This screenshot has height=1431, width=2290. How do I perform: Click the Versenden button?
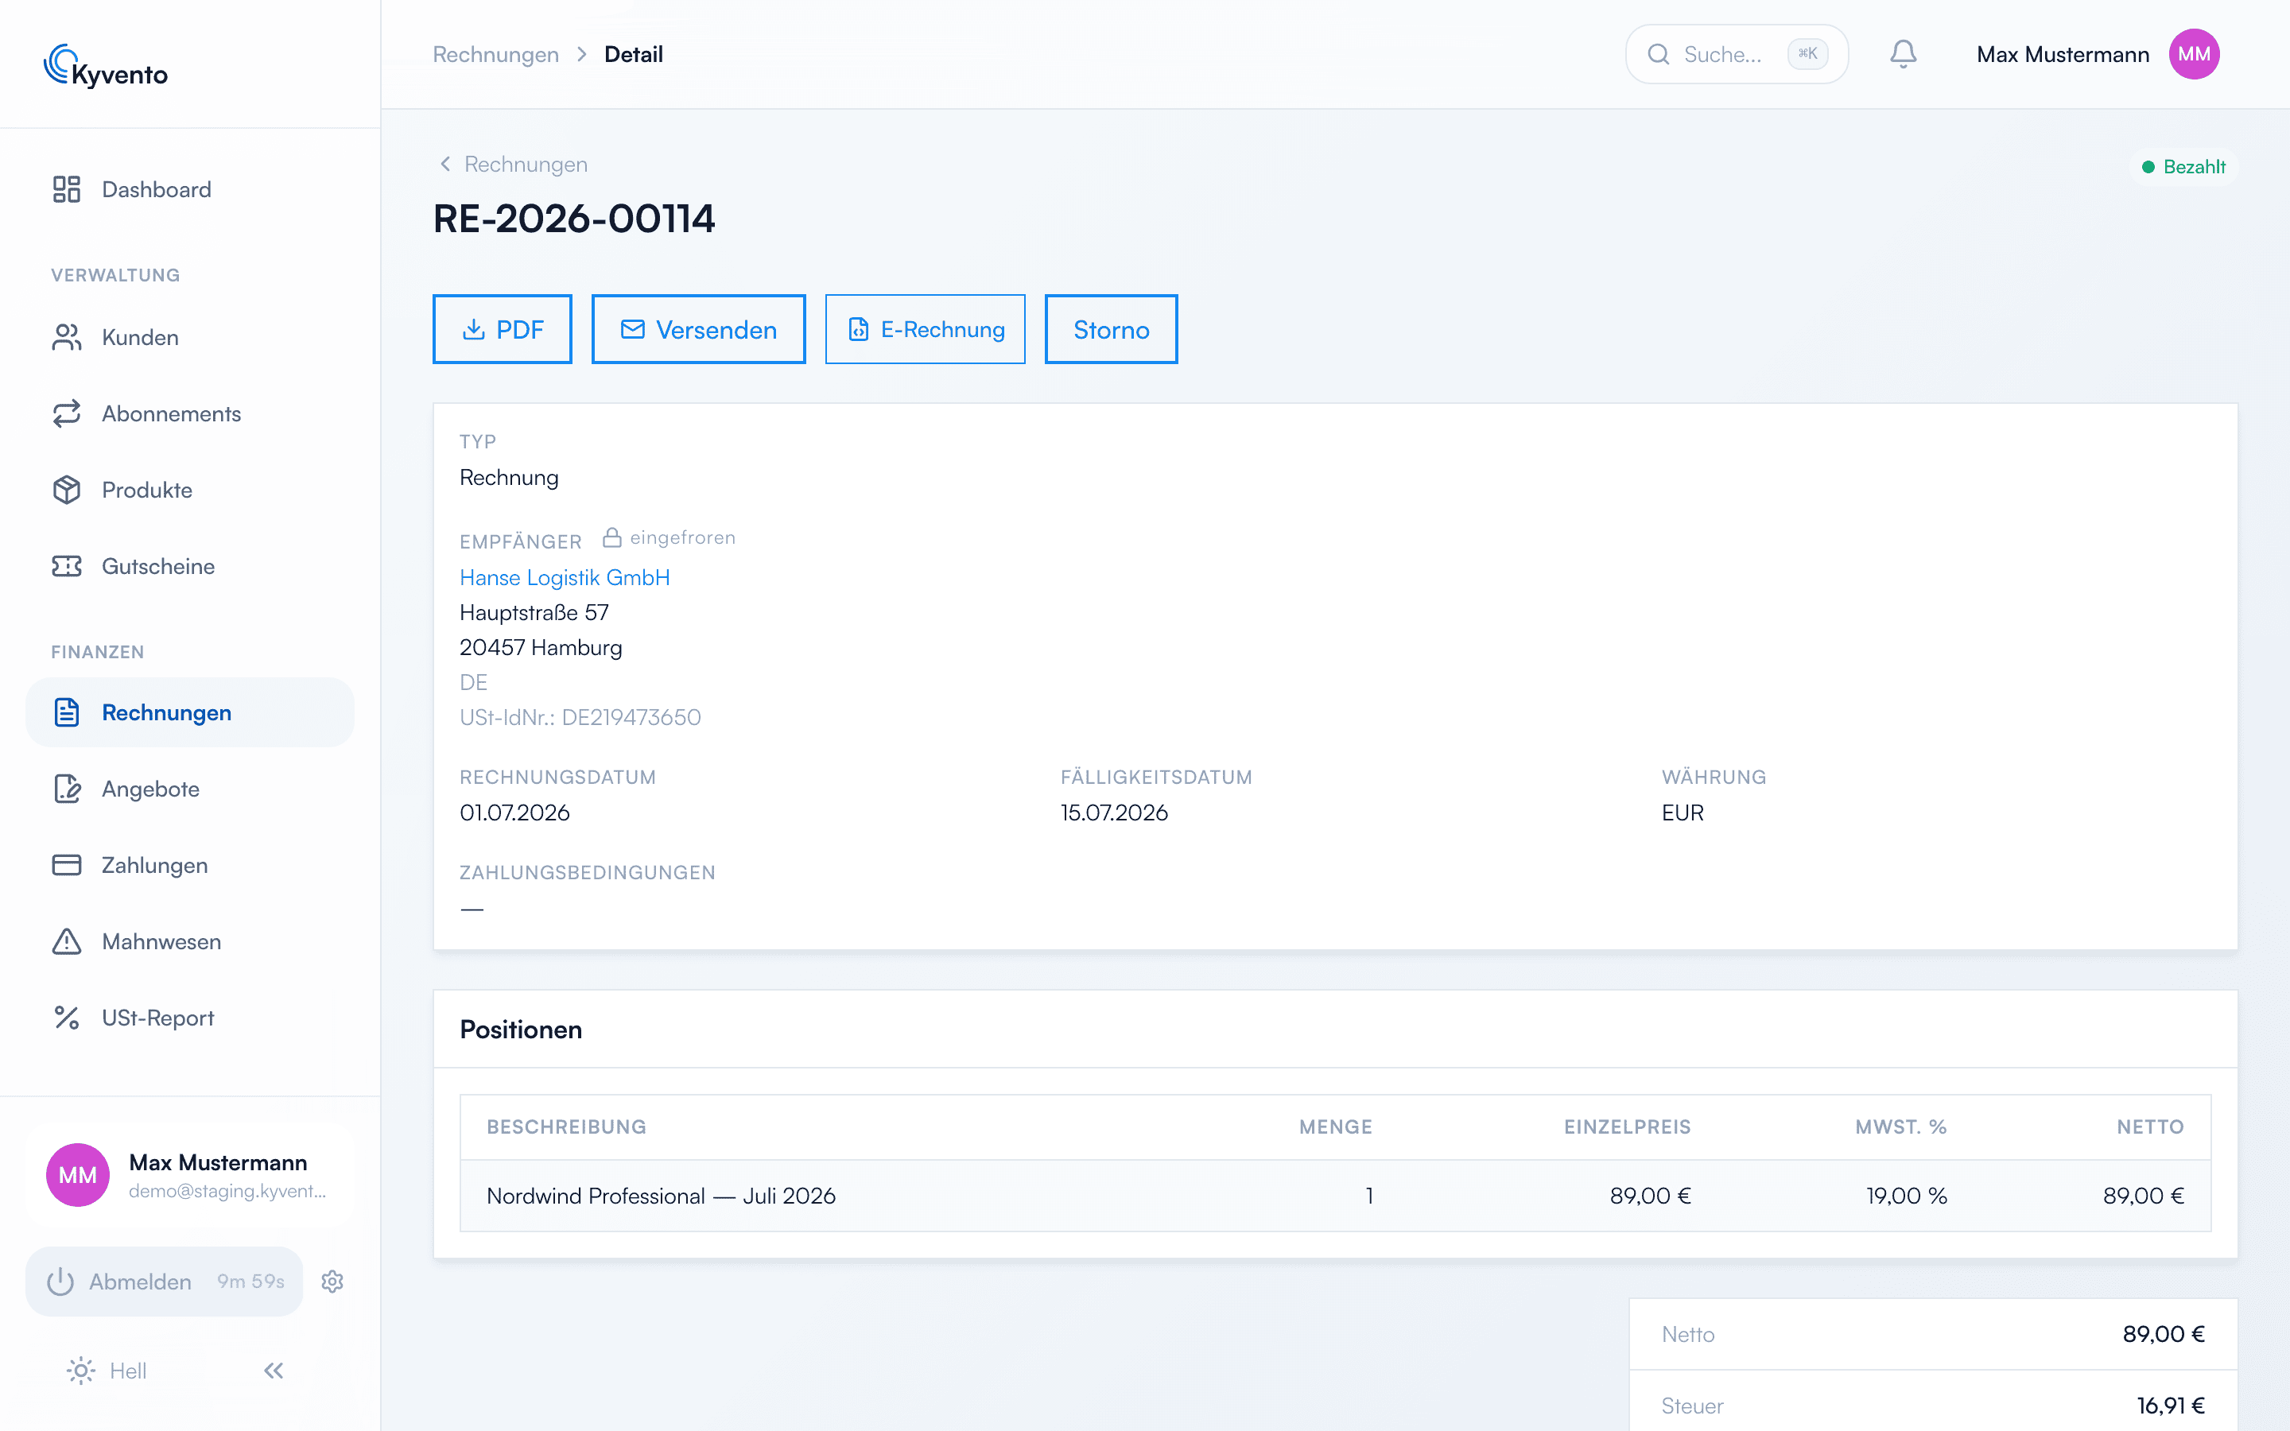698,329
